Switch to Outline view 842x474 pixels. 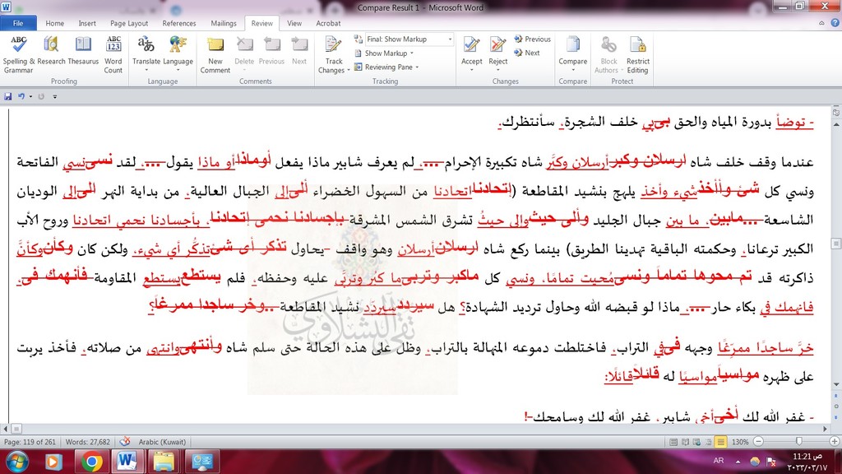coord(709,442)
